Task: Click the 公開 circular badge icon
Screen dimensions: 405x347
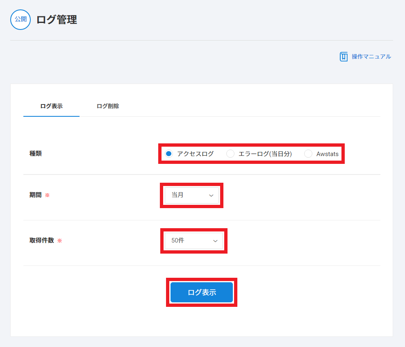Action: click(x=20, y=20)
